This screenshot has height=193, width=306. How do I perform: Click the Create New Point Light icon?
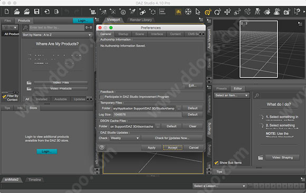113,12
